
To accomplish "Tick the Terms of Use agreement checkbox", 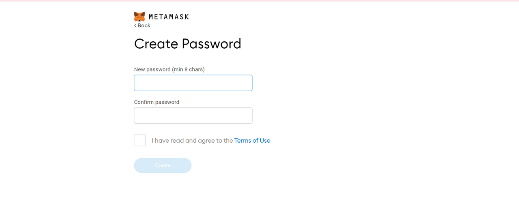I will [140, 140].
